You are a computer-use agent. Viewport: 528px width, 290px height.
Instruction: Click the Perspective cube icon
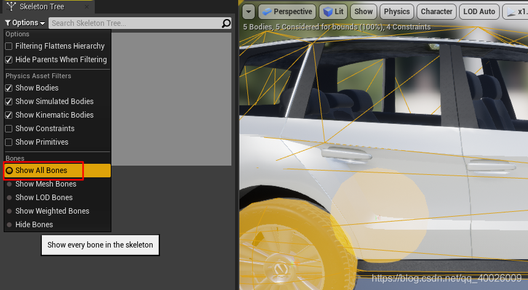click(x=267, y=12)
